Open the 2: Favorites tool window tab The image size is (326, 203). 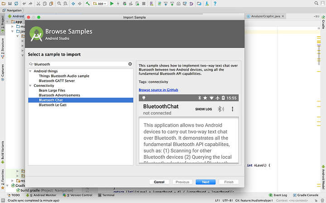3,179
